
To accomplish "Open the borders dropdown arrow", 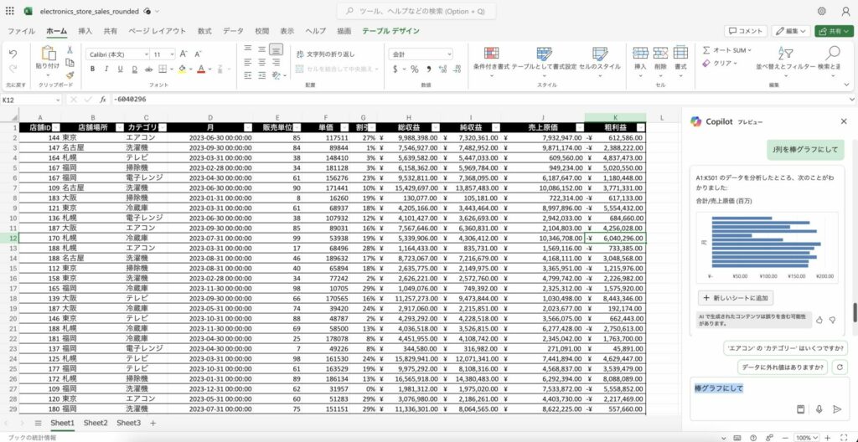I will (172, 69).
